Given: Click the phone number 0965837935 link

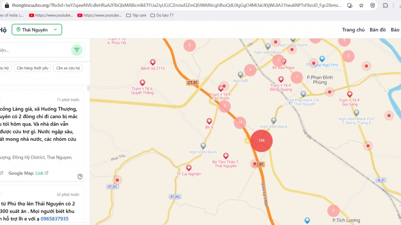Looking at the screenshot, I should click(x=54, y=219).
